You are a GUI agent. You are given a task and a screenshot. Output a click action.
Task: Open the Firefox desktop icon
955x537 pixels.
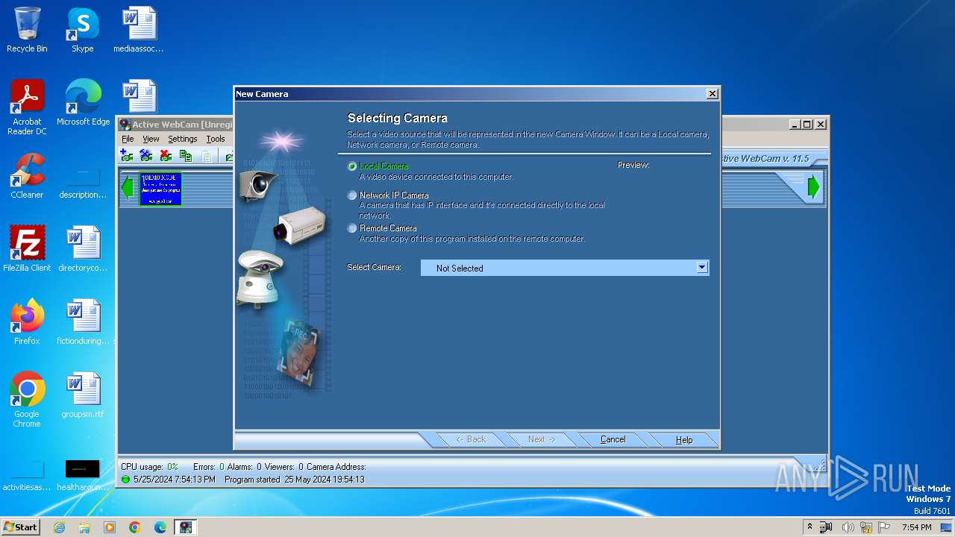27,322
